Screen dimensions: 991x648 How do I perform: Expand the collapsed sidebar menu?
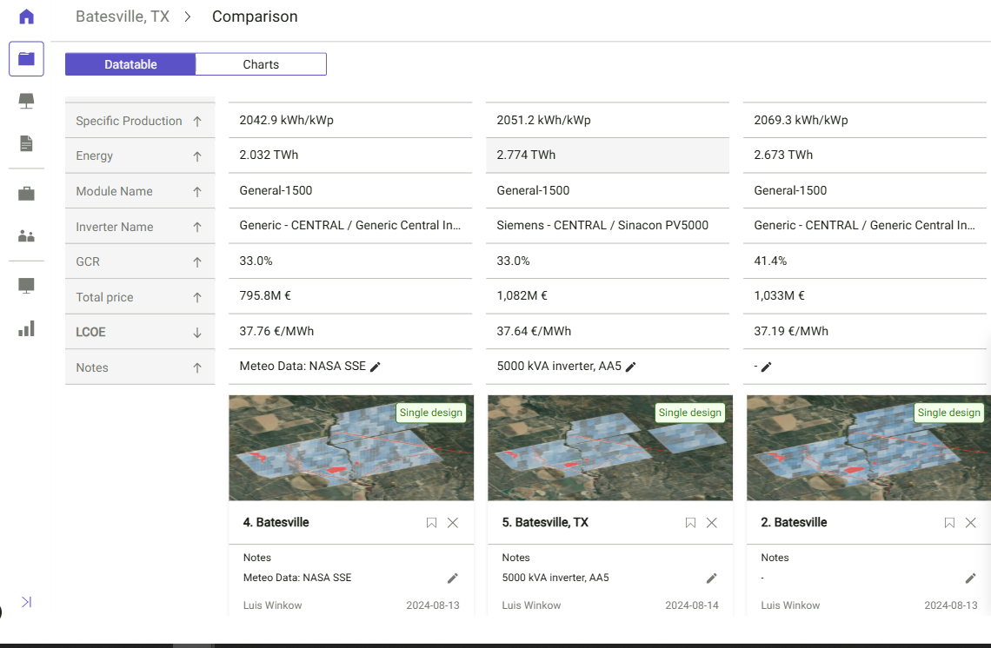click(26, 602)
